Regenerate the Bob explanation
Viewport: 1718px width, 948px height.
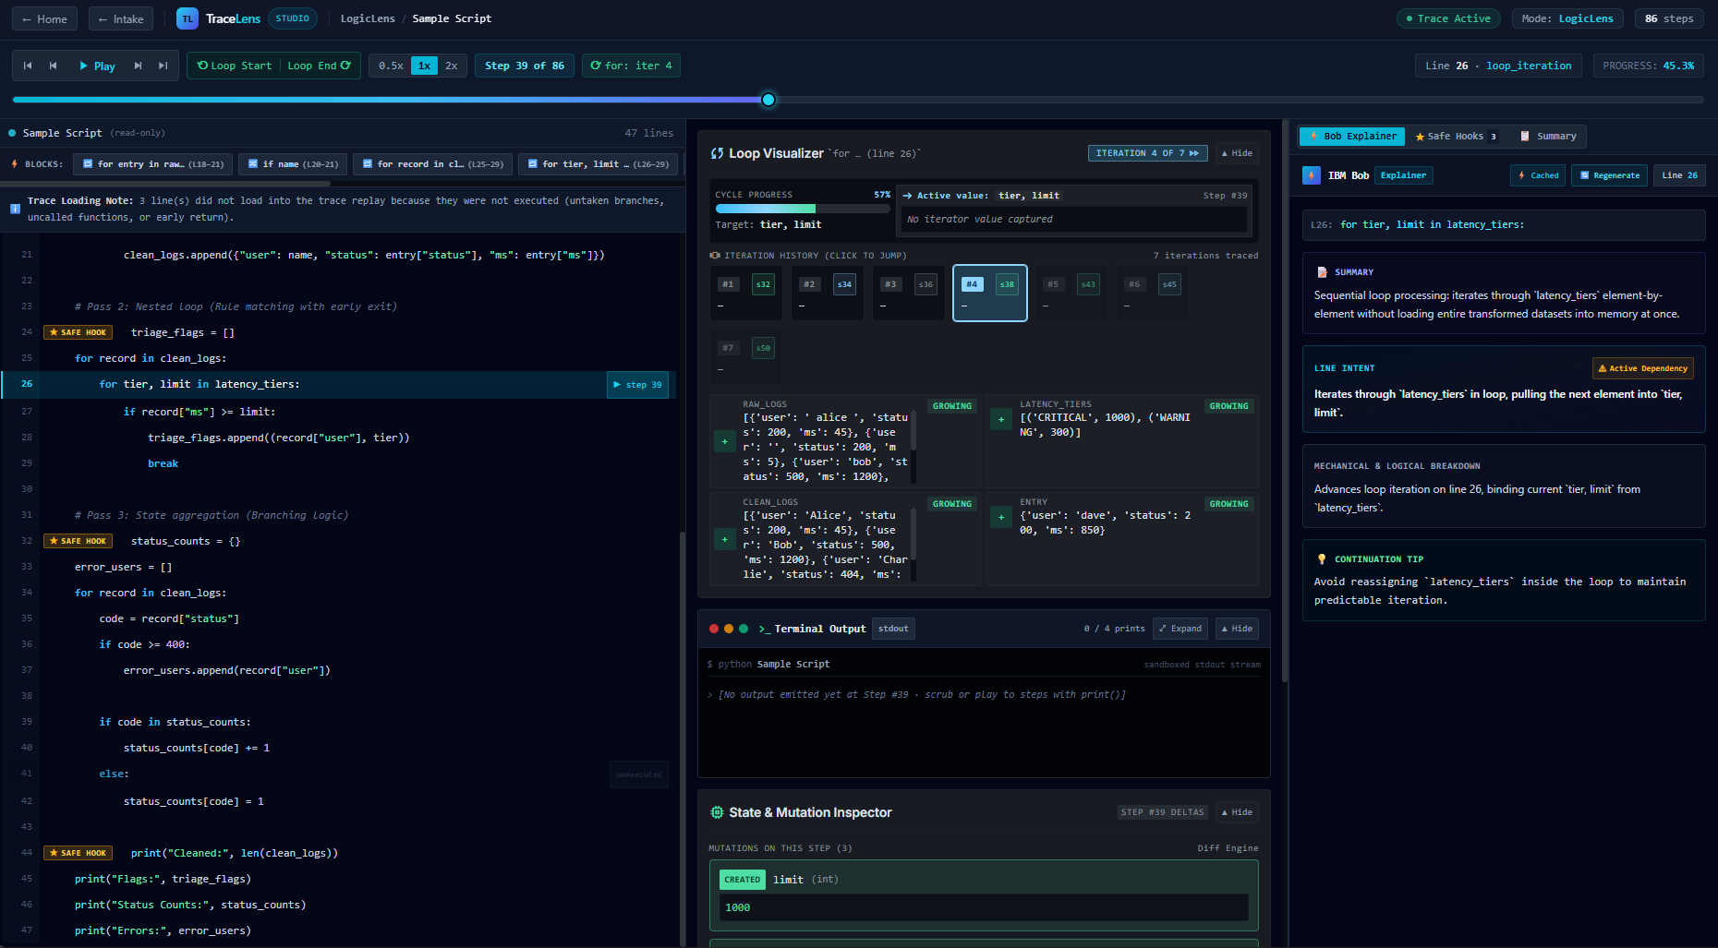tap(1610, 175)
